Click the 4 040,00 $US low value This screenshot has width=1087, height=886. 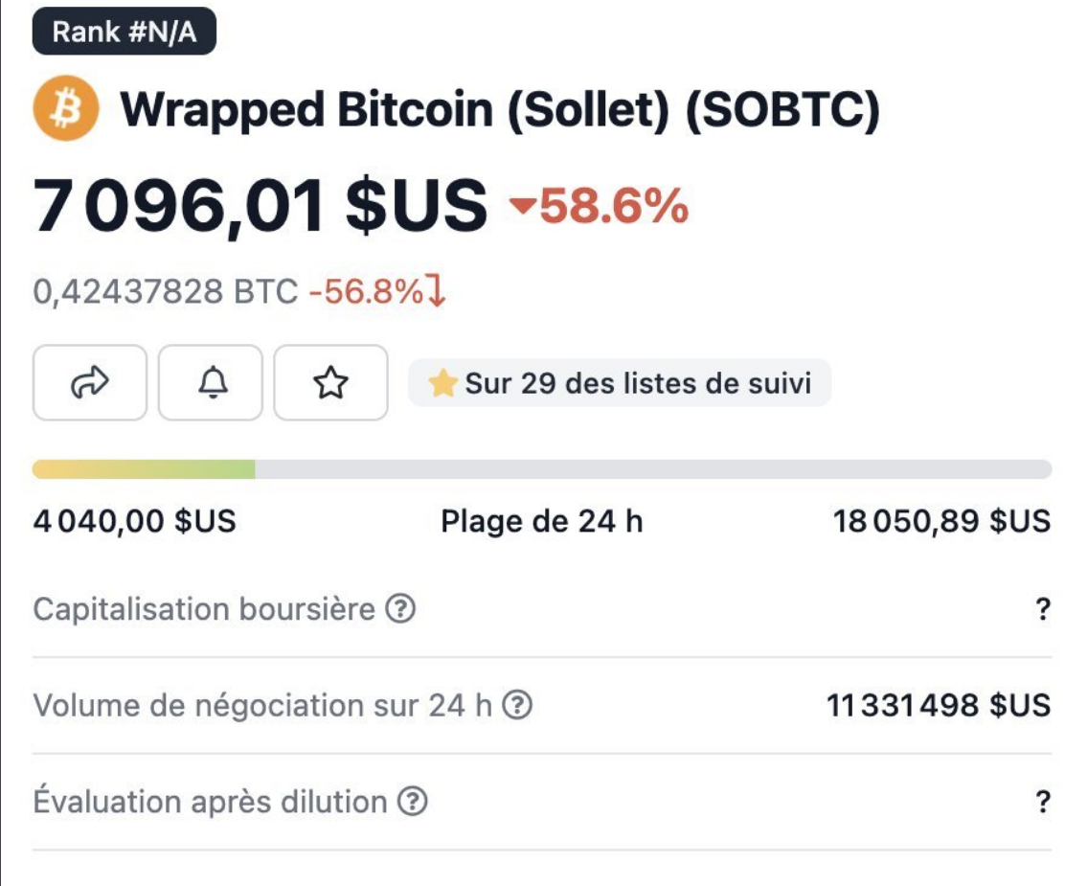click(134, 522)
